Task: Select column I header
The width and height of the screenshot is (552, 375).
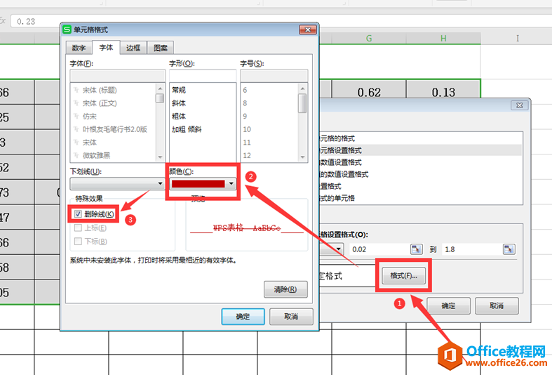Action: 517,38
